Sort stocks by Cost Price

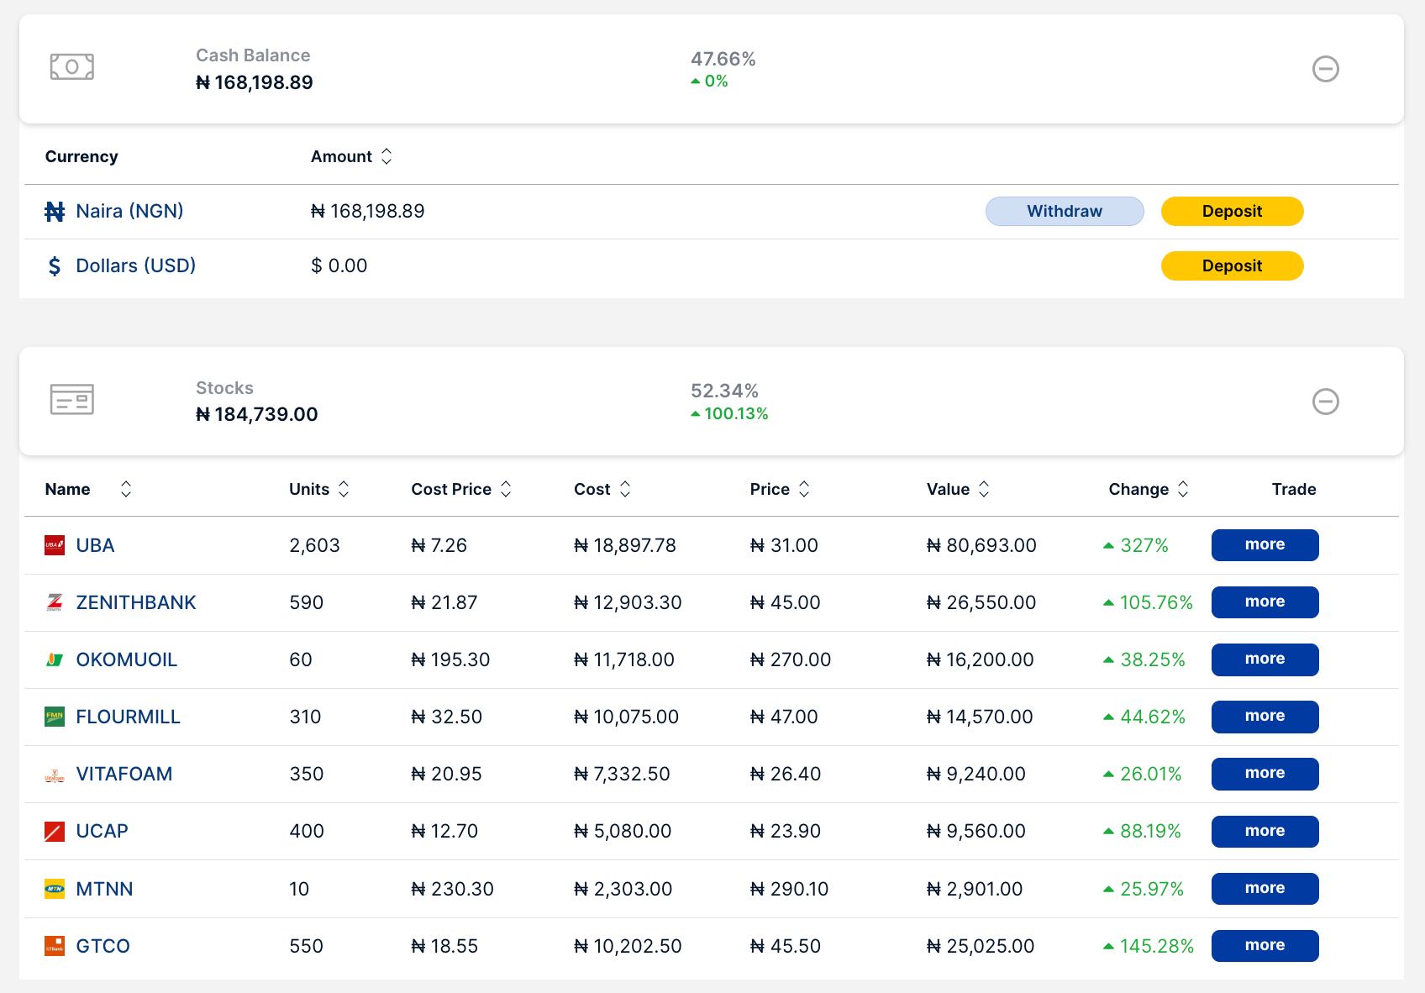(506, 489)
